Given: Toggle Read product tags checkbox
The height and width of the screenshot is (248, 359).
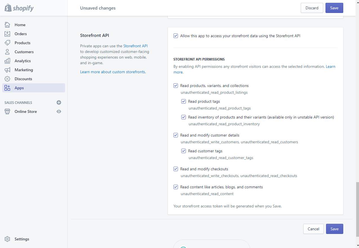Looking at the screenshot, I should [x=184, y=101].
